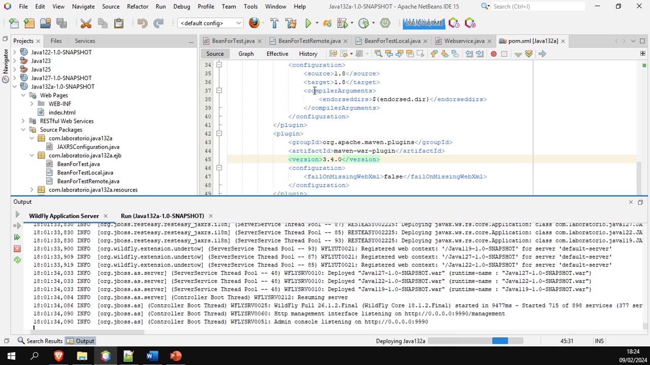Toggle Rectangular Selection in editor toolbar

point(420,54)
